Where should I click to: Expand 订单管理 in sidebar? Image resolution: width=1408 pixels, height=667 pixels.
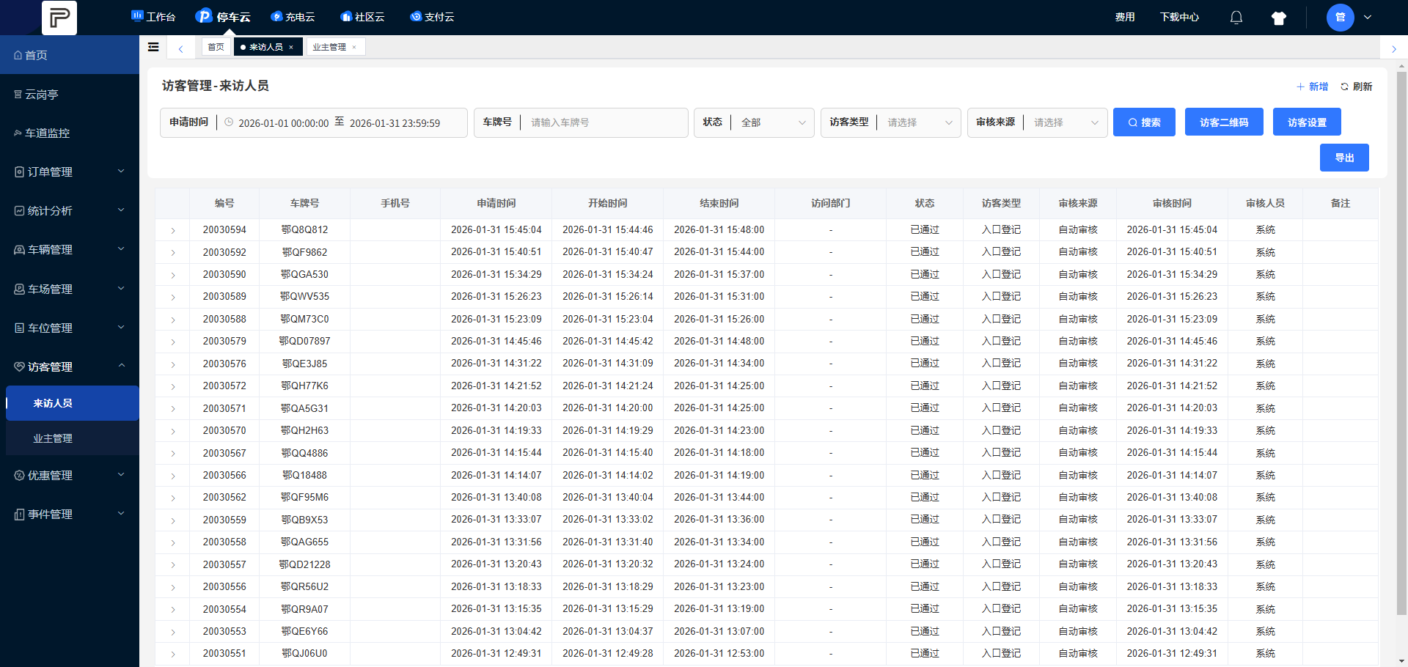point(70,172)
